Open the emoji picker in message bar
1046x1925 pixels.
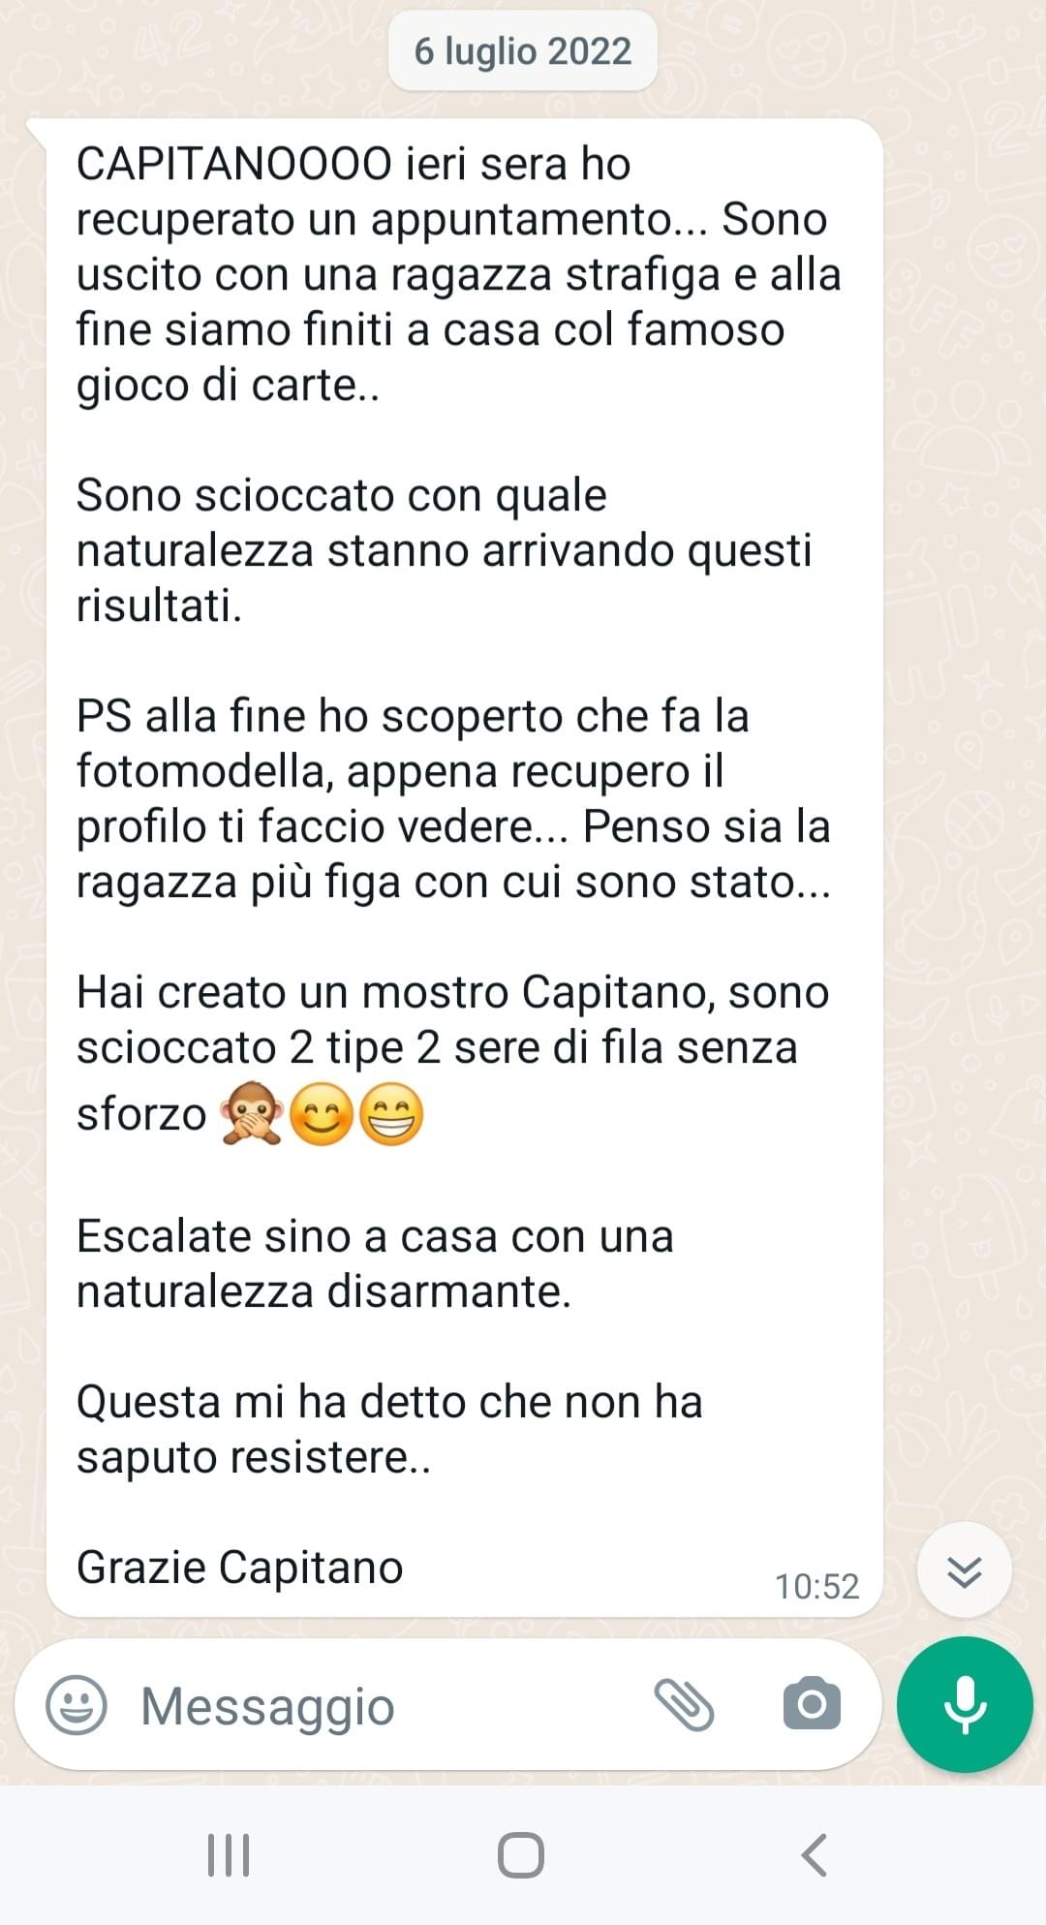(x=77, y=1705)
